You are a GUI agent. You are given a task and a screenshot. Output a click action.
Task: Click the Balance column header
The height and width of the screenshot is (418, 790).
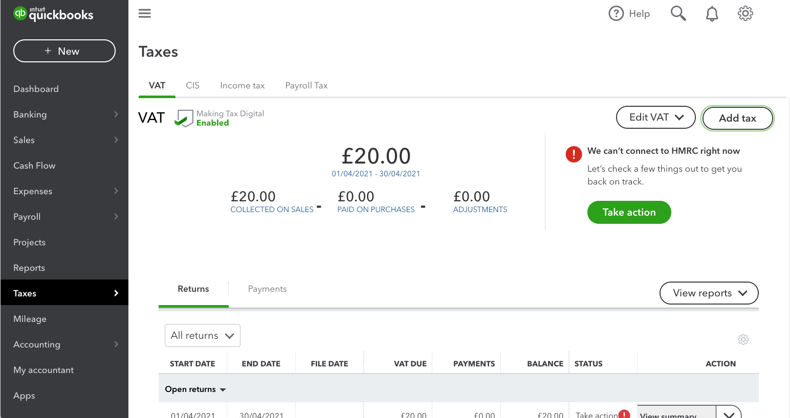click(545, 364)
